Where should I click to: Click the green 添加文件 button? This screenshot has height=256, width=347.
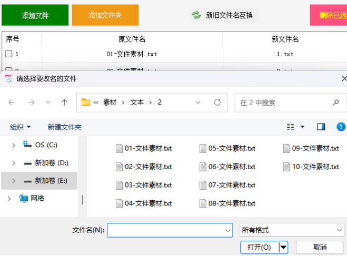tap(35, 15)
